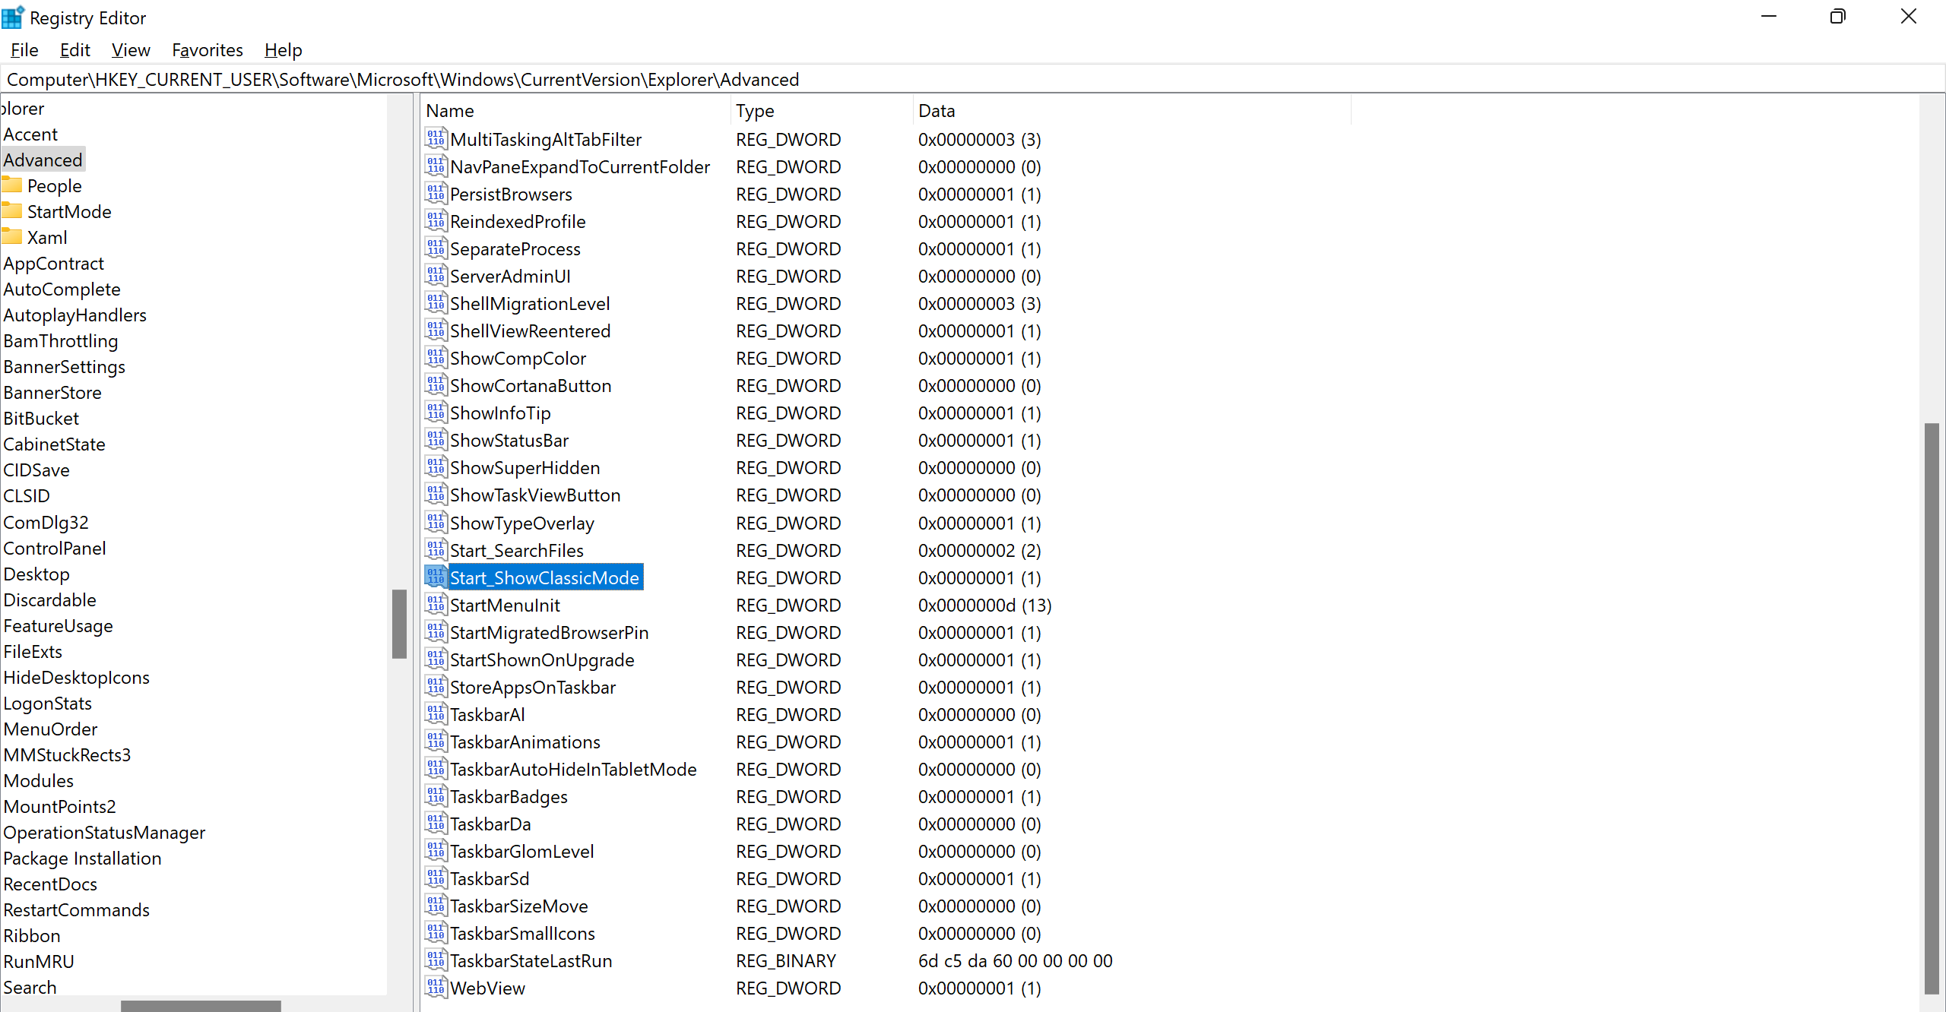Expand the StartMode subfolder
The image size is (1946, 1012).
[68, 211]
